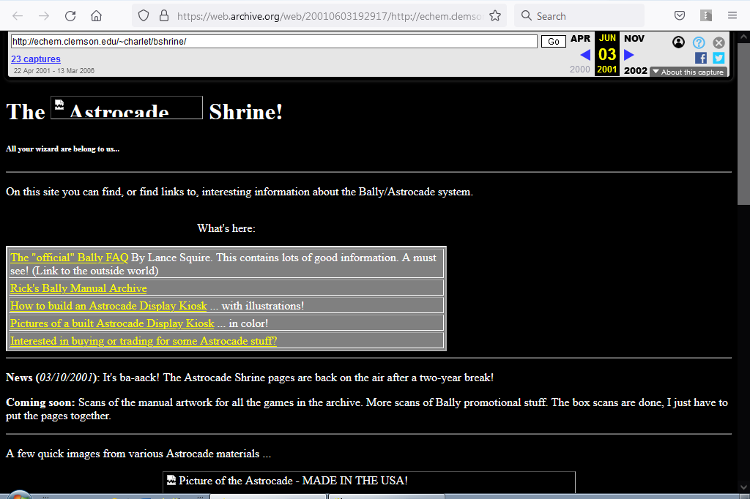This screenshot has height=499, width=750.
Task: Go forward to the next page
Action: pyautogui.click(x=44, y=16)
